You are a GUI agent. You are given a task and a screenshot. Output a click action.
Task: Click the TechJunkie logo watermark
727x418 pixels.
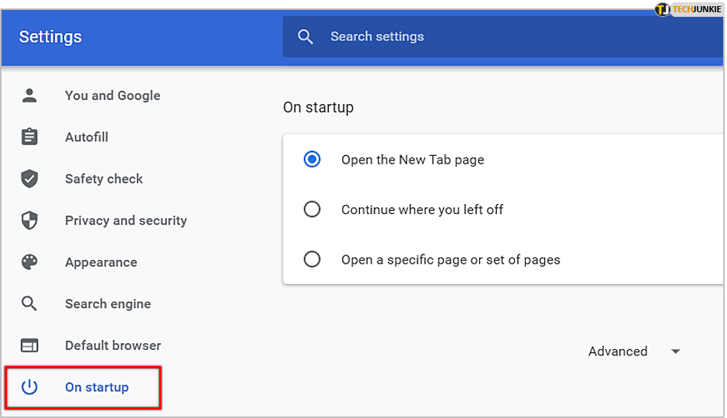tap(688, 9)
